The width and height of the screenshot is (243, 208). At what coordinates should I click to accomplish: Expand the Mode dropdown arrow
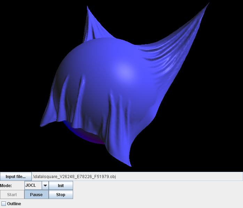[45, 185]
